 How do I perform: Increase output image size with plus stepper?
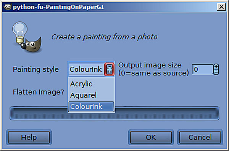pos(216,67)
